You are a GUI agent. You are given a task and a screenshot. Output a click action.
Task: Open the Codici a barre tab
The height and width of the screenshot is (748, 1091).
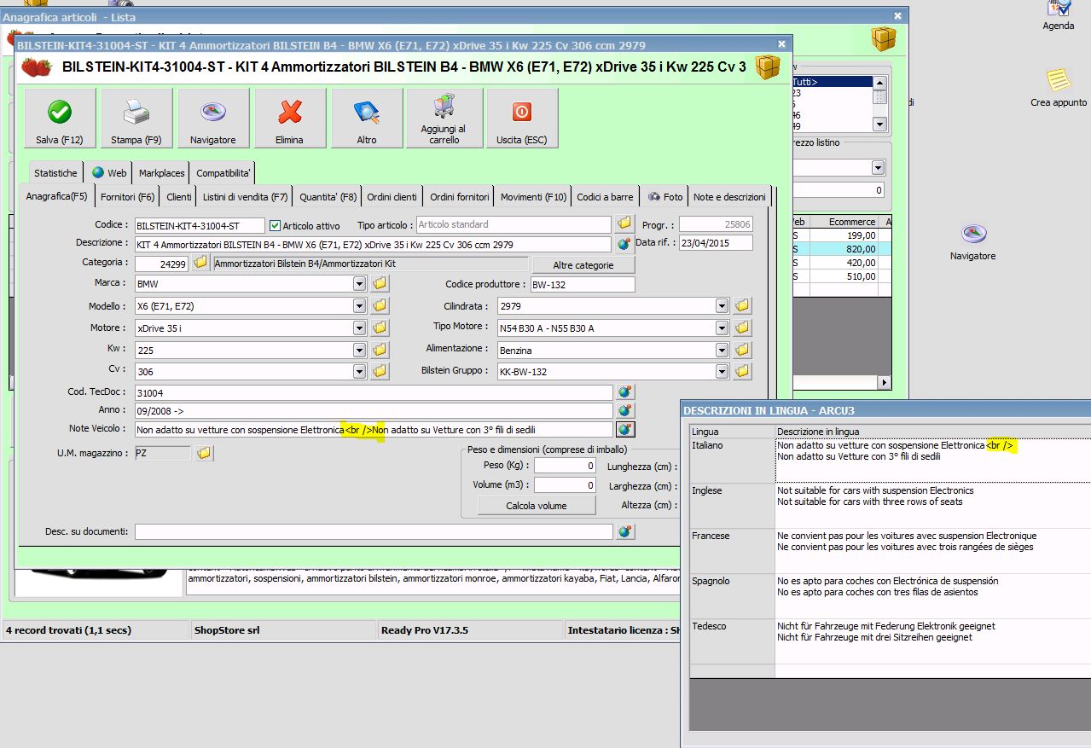[x=605, y=197]
